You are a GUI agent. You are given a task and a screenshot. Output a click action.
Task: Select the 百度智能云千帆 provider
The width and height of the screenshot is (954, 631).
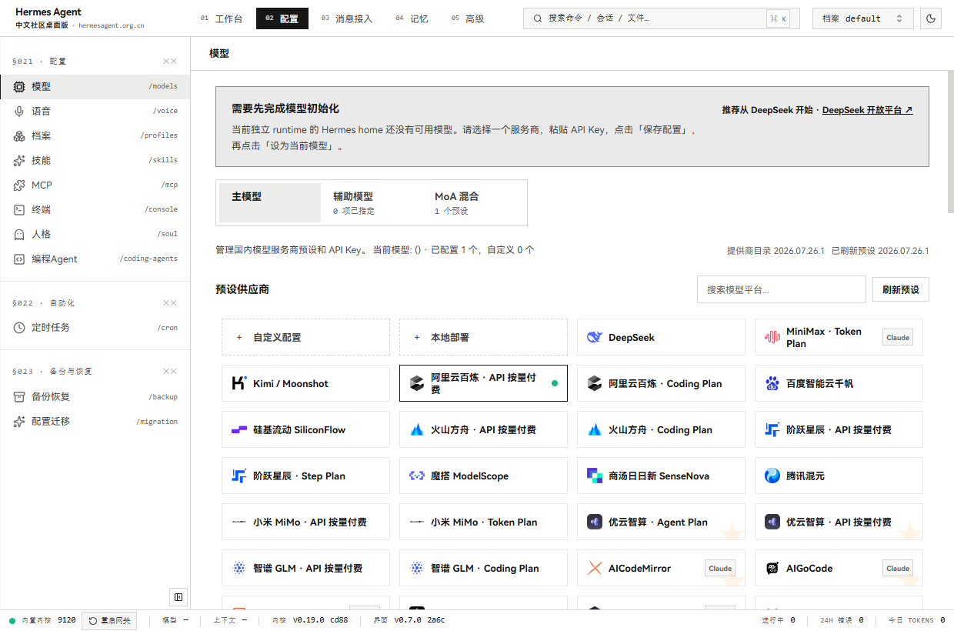[x=839, y=383]
